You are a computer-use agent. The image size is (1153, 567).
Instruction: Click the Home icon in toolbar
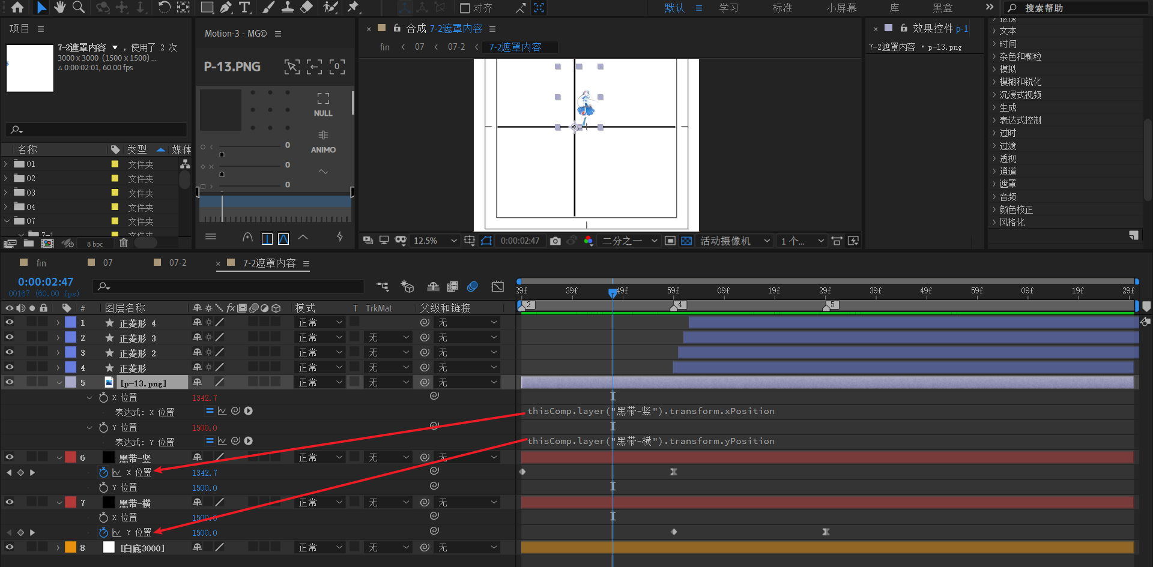coord(17,7)
